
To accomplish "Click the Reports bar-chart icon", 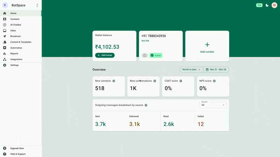I will click(5, 54).
